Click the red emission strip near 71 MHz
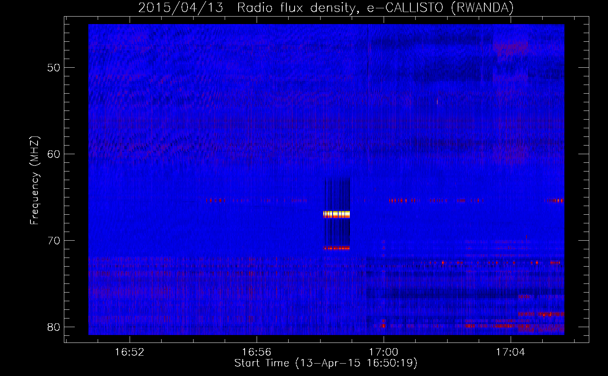 point(337,248)
